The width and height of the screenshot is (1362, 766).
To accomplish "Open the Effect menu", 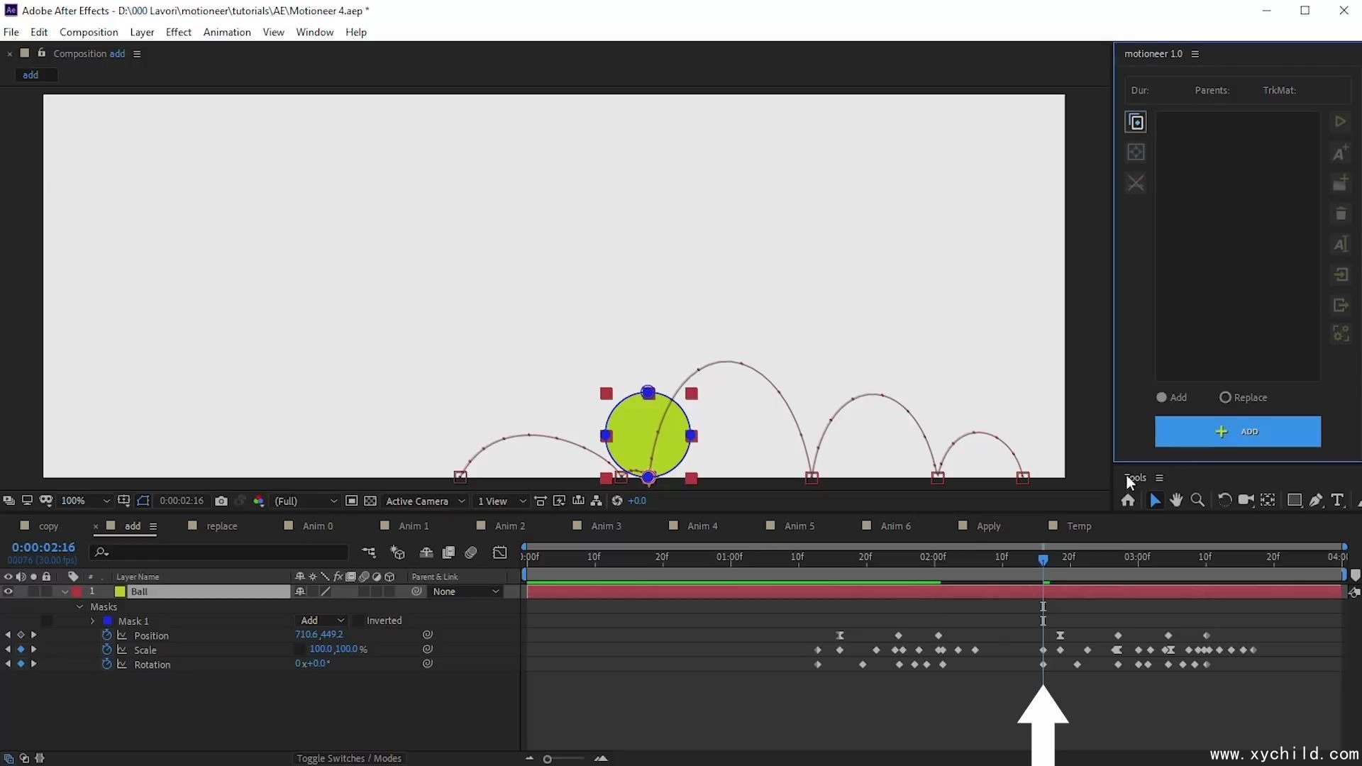I will [x=179, y=32].
